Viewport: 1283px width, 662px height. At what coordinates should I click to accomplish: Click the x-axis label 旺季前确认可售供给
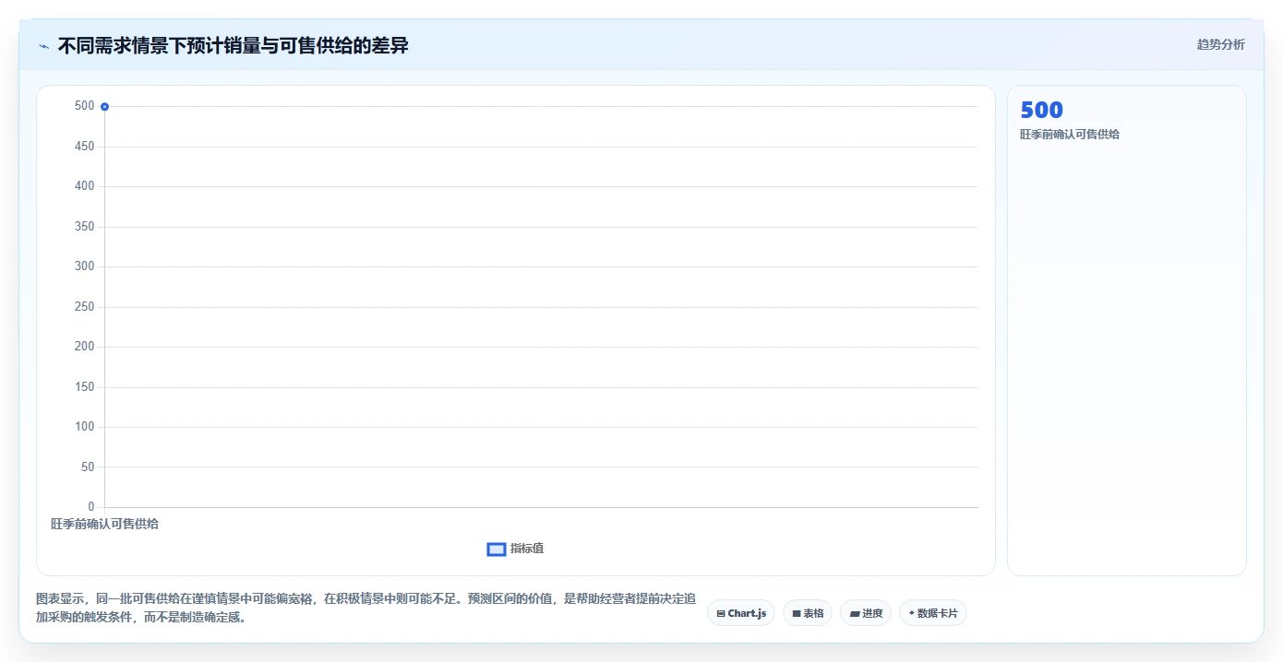point(104,524)
